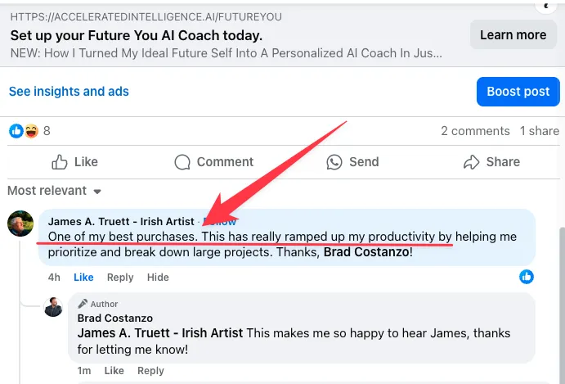The width and height of the screenshot is (565, 384).
Task: Expand the Most relevant comment sort dropdown
Action: point(55,191)
